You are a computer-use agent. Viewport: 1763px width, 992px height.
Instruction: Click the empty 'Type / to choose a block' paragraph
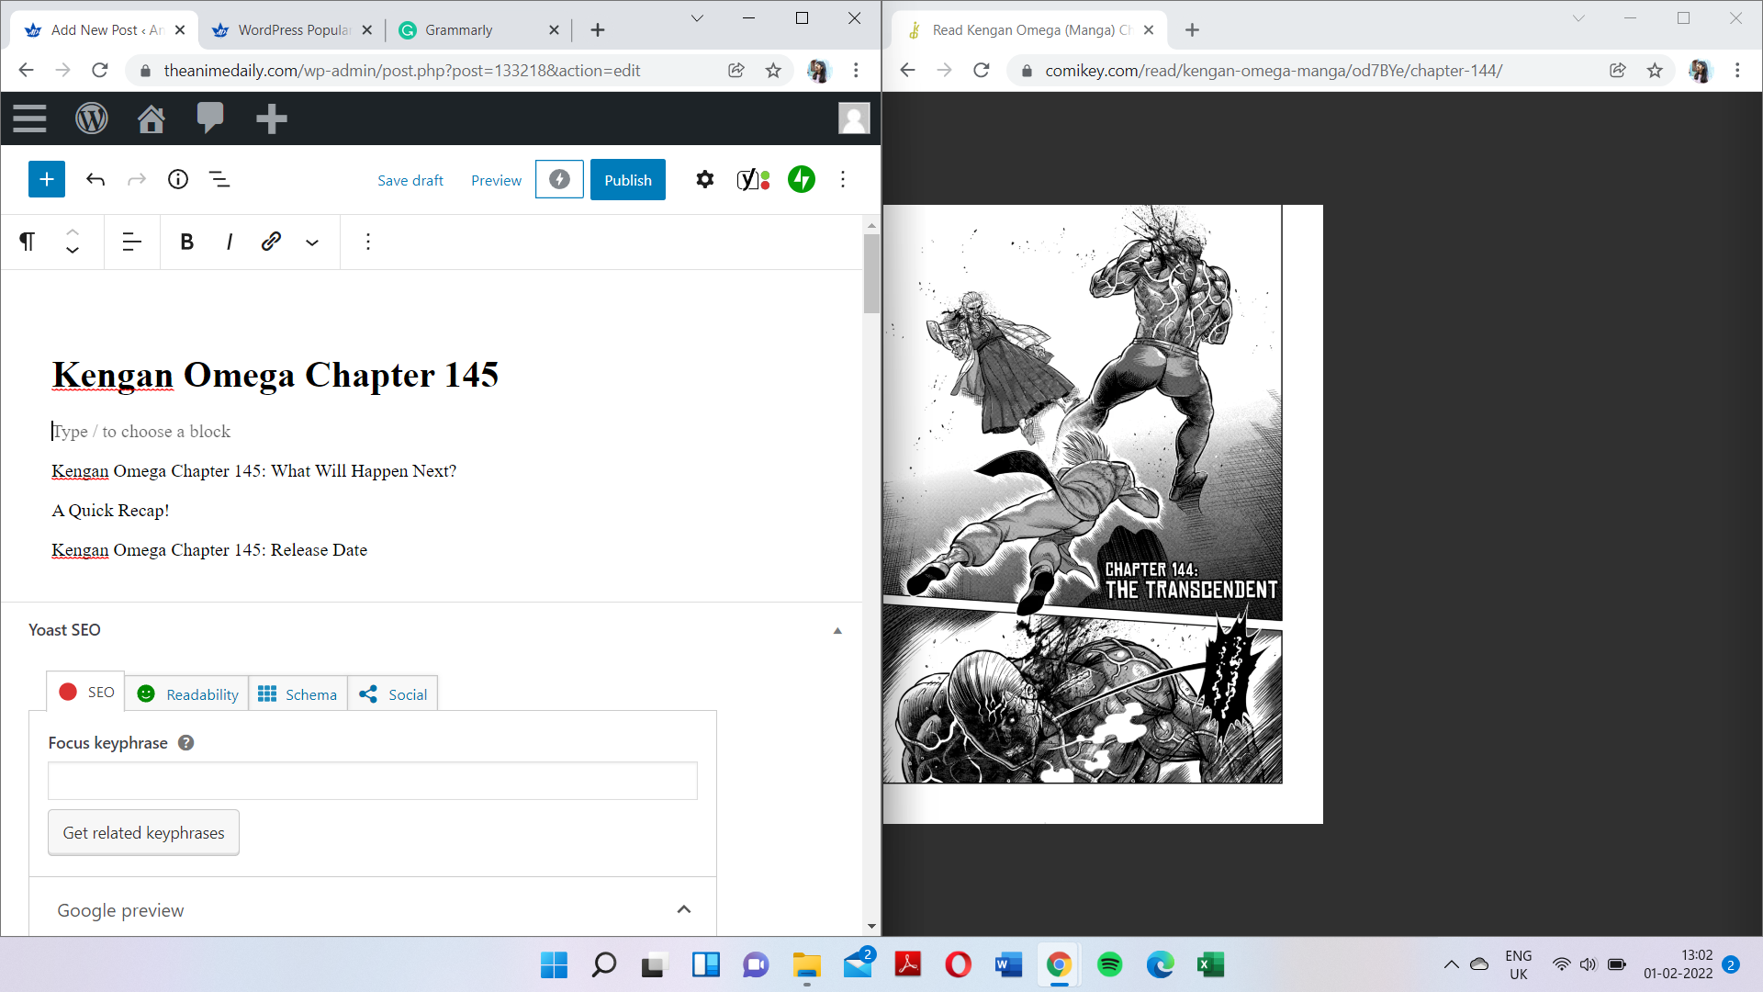141,431
